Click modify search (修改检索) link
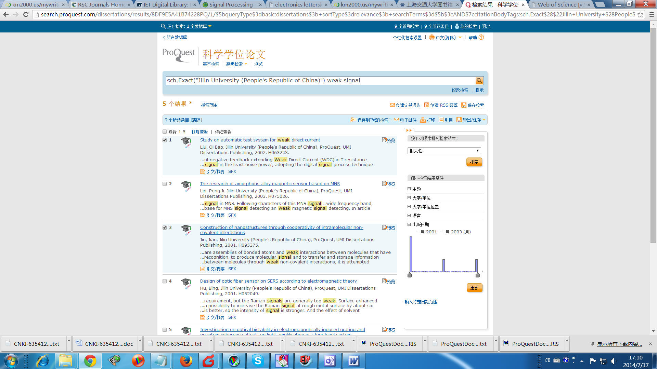 [x=460, y=90]
